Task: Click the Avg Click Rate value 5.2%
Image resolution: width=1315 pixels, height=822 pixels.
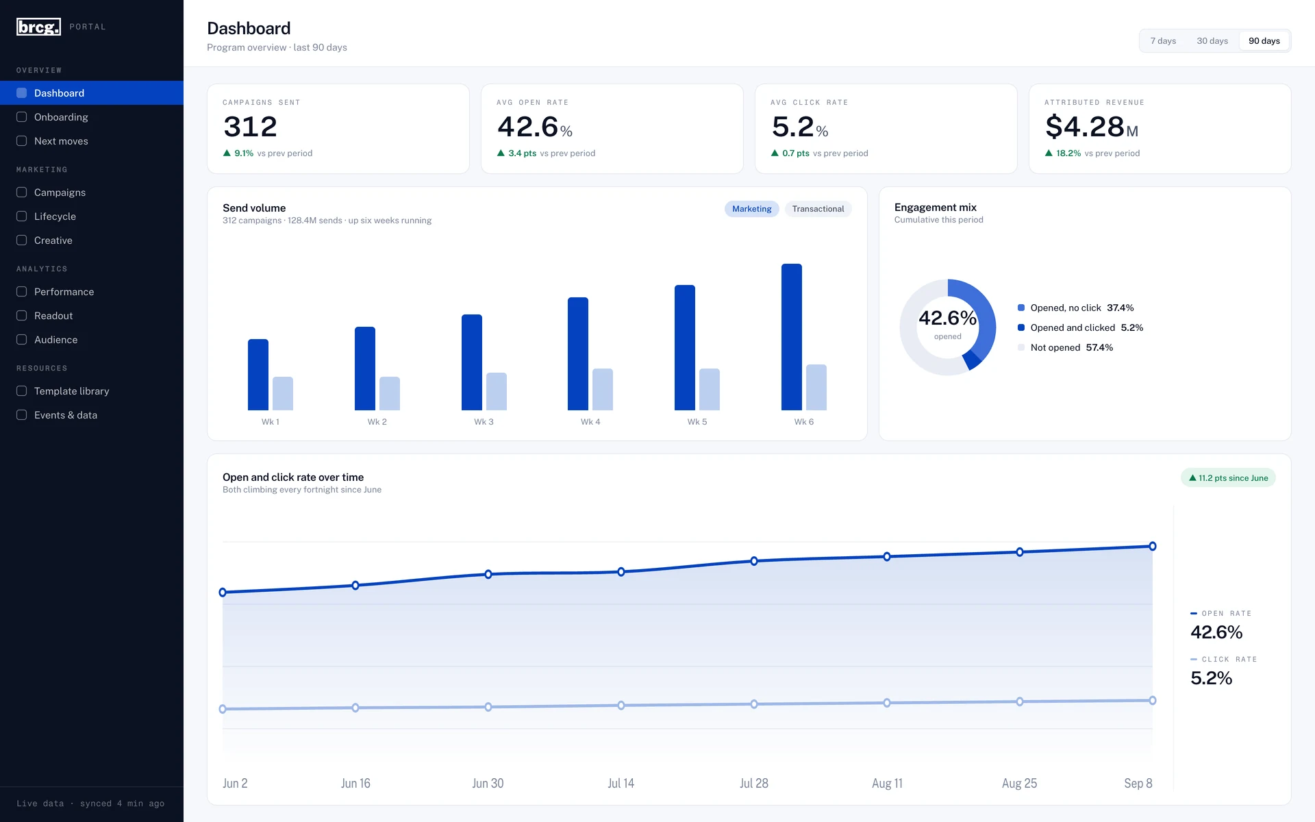Action: click(800, 127)
